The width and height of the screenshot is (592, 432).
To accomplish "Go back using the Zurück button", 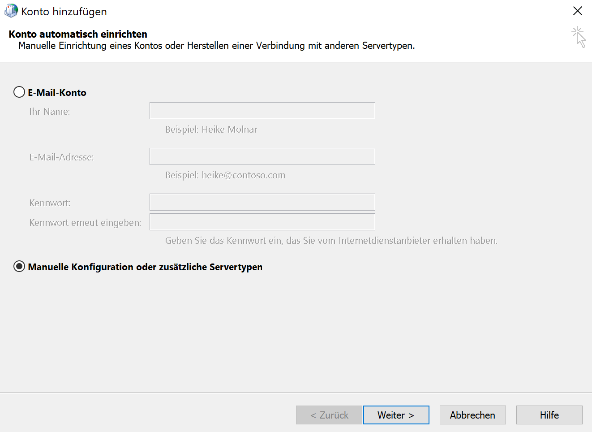I will [x=329, y=415].
